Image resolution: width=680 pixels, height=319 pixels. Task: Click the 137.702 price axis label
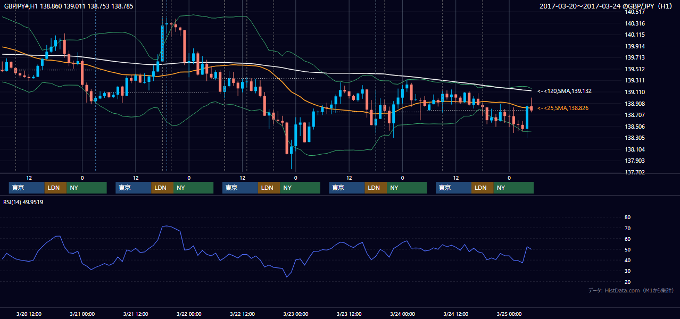tap(635, 172)
